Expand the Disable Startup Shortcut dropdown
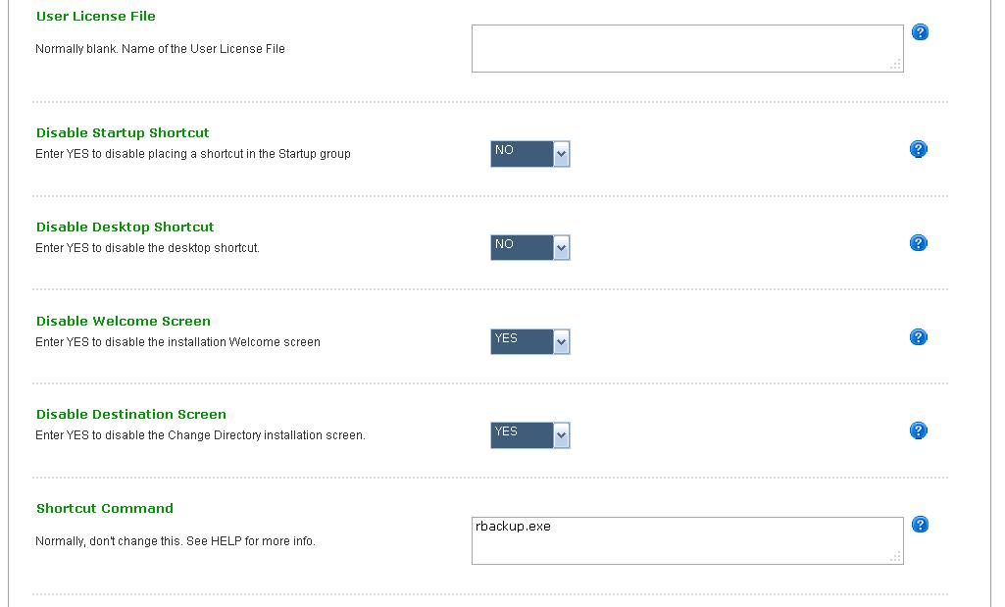Viewport: 1005px width, 607px height. pos(530,154)
